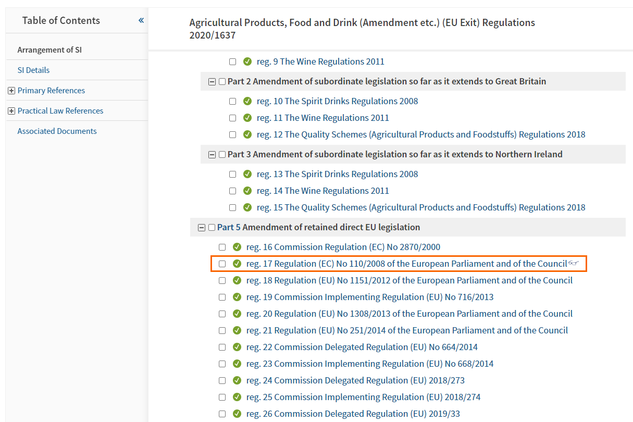This screenshot has width=633, height=422.
Task: Open reg. 20 Regulation (EU) No 1308/2013
Action: tap(409, 314)
